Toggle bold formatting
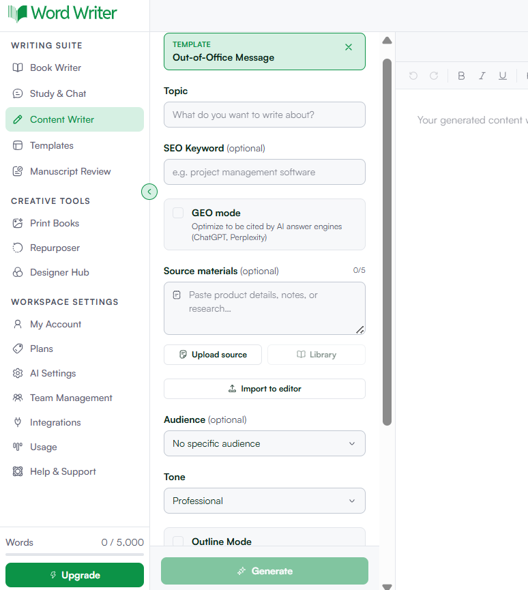The image size is (528, 590). 461,76
